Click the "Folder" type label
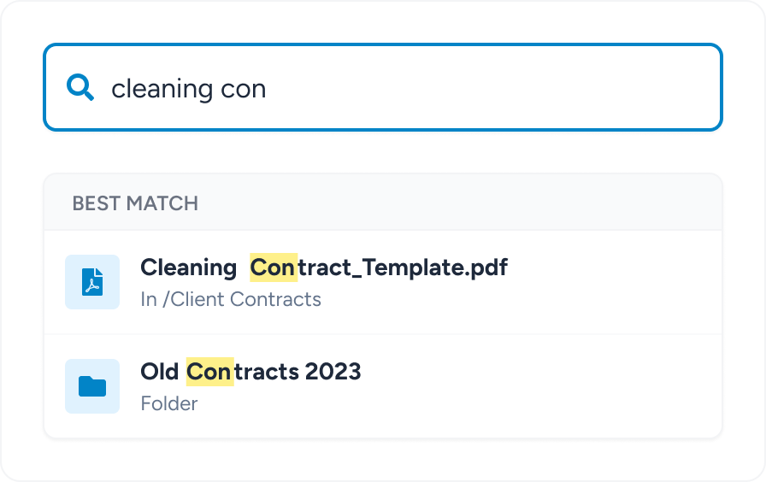The height and width of the screenshot is (482, 766). [x=169, y=403]
